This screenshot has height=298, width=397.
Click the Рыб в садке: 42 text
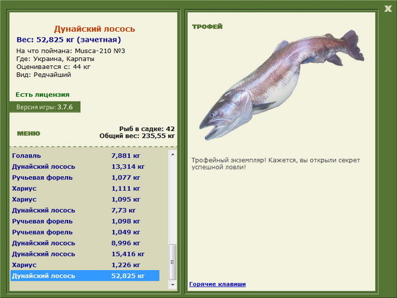(147, 128)
